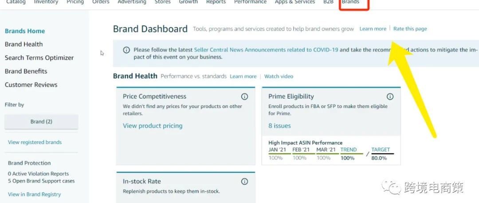Click Rate this page link
479x203 pixels.
(x=410, y=29)
